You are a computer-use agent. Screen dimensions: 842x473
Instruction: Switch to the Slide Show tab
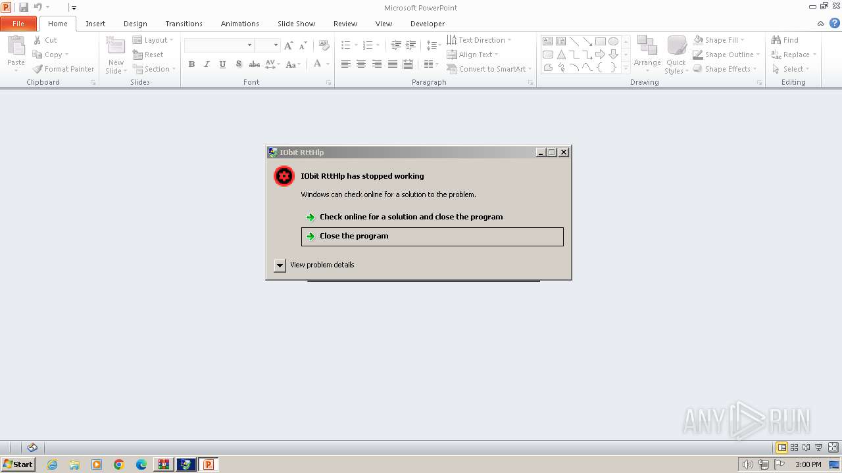(296, 24)
